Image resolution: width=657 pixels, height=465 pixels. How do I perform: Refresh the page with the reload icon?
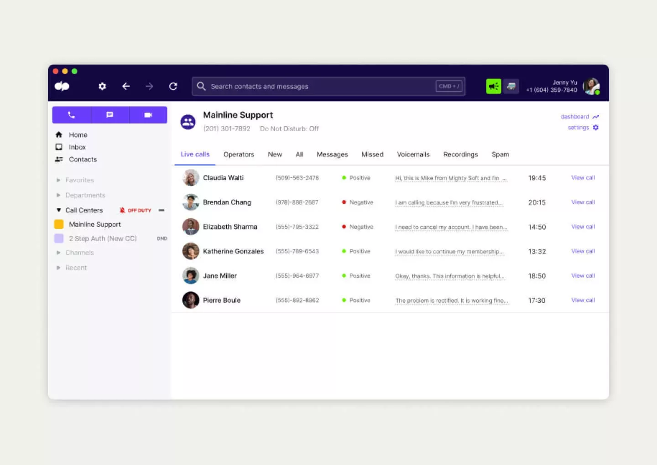[173, 86]
